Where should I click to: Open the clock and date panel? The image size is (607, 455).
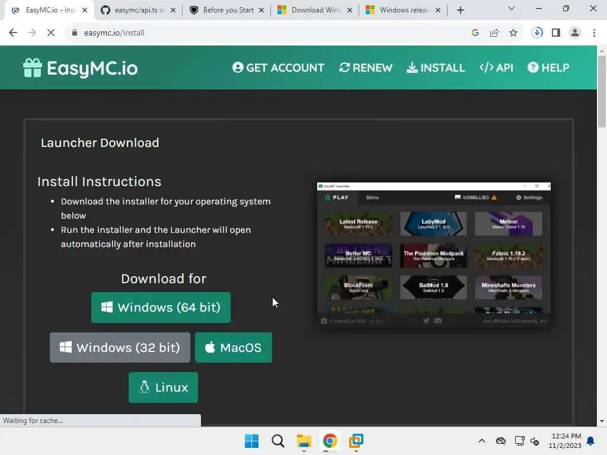565,441
